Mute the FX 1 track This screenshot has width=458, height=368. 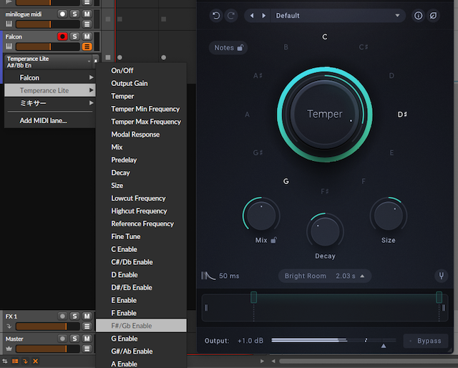click(87, 316)
